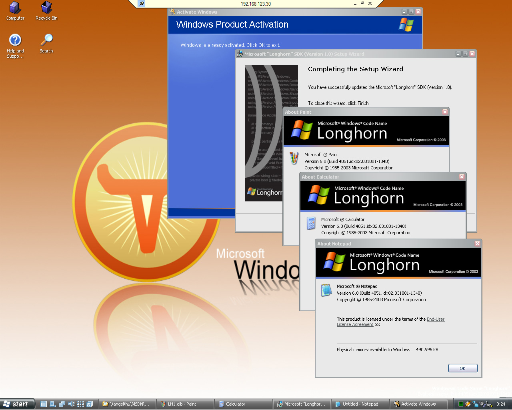The width and height of the screenshot is (512, 410).
Task: Close the About Notepad dialog
Action: (477, 243)
